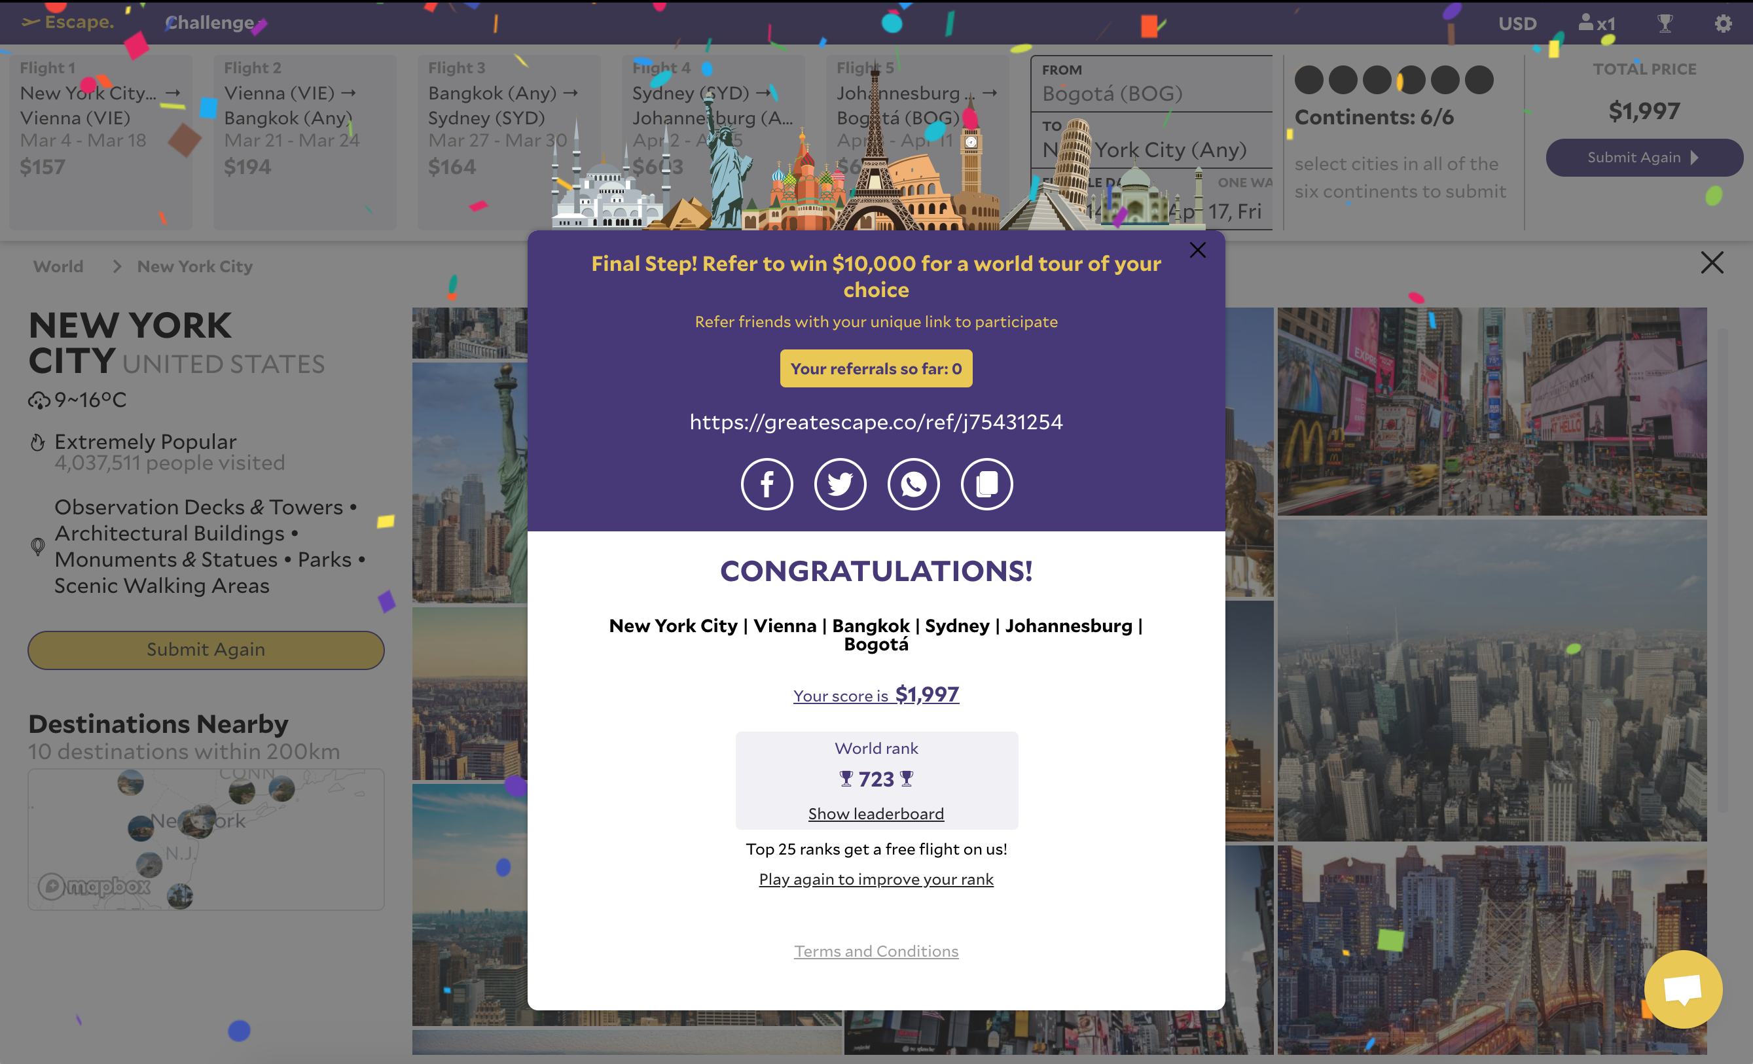
Task: Open the Times Square photo thumbnail
Action: point(1491,411)
